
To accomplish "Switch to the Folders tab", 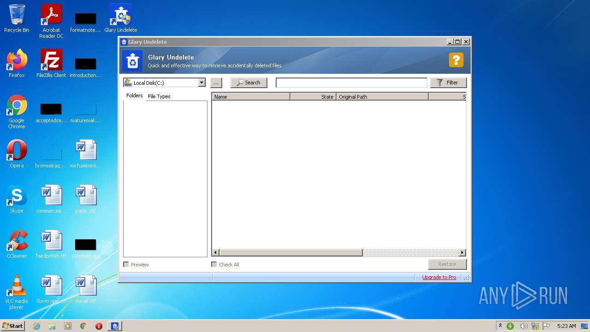I will [135, 95].
